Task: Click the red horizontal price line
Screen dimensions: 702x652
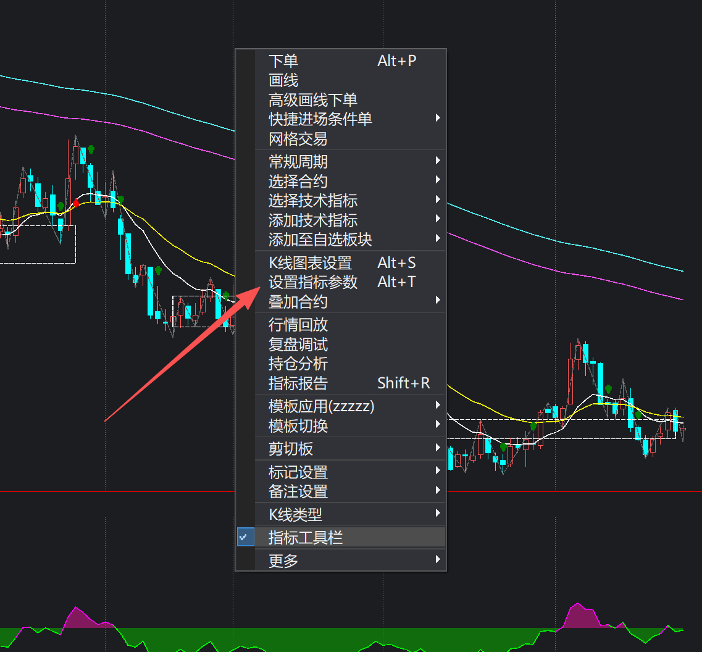Action: (123, 491)
